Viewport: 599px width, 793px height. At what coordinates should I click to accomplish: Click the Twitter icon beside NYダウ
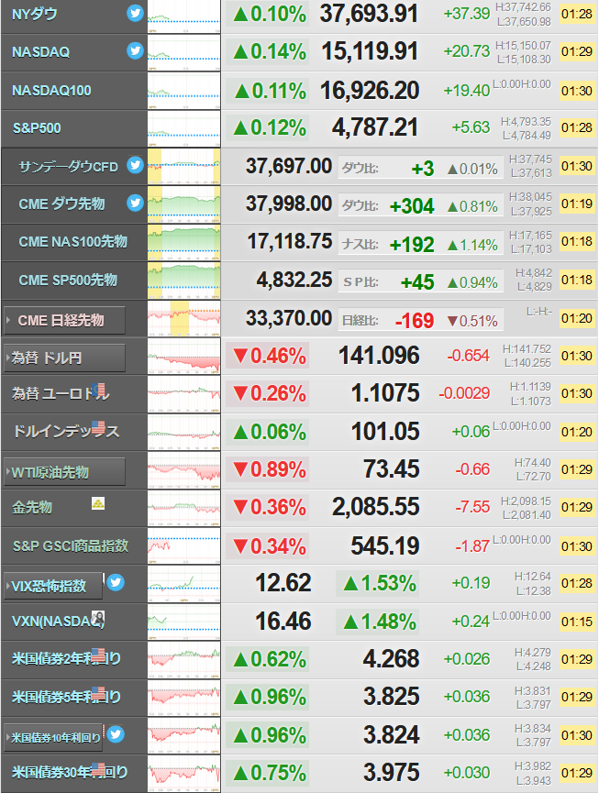pyautogui.click(x=135, y=13)
